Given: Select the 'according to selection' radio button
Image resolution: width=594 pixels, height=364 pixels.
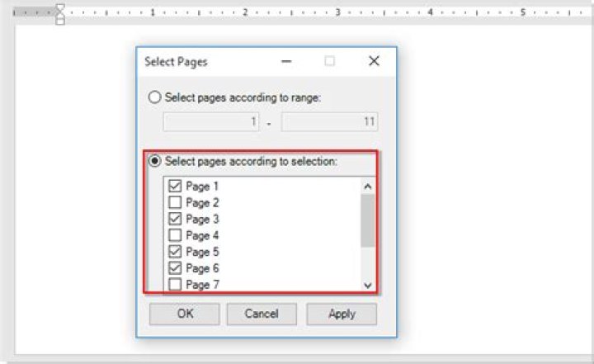Looking at the screenshot, I should 155,161.
